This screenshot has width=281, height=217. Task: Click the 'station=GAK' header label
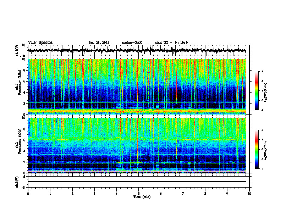(x=132, y=43)
